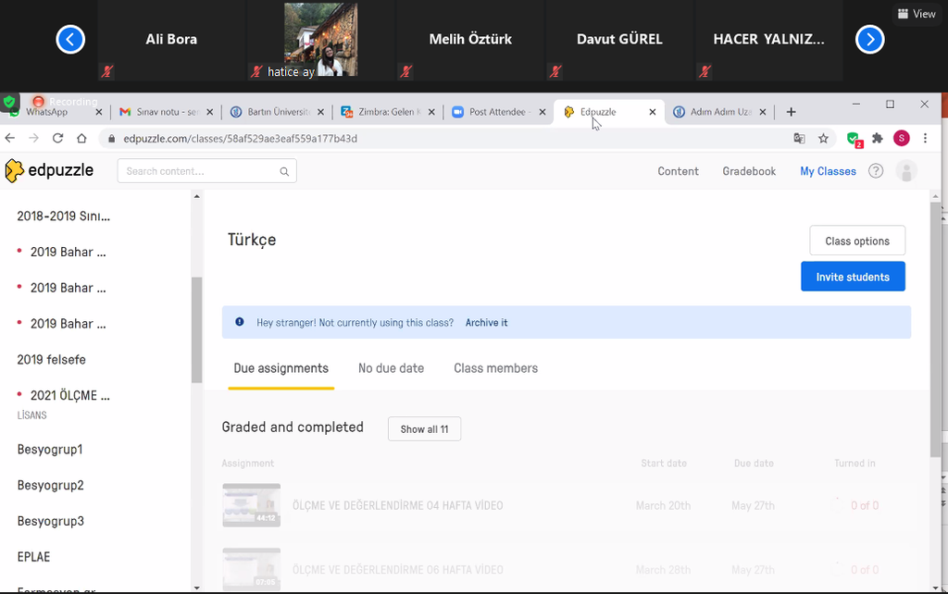The height and width of the screenshot is (594, 948).
Task: Select the Besyogrup1 class in sidebar
Action: pyautogui.click(x=50, y=450)
